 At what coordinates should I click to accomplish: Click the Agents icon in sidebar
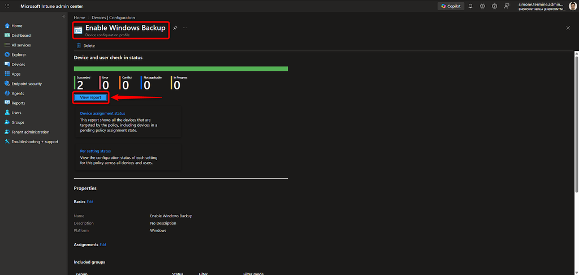(7, 93)
